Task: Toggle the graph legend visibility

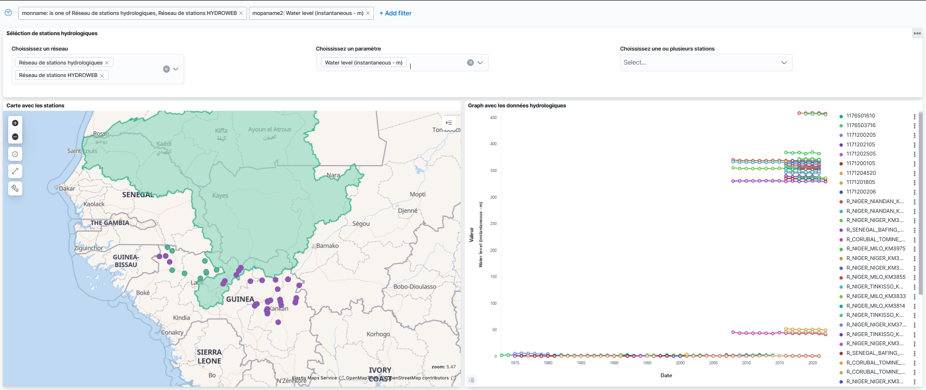Action: click(x=471, y=380)
